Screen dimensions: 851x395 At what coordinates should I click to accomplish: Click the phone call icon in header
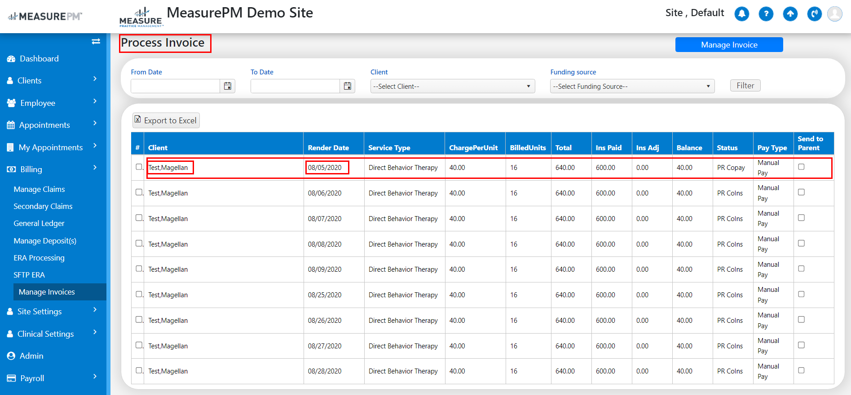pos(815,14)
